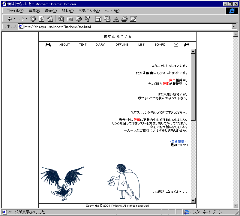Click the right bat icon in the page navigation

tap(187, 45)
